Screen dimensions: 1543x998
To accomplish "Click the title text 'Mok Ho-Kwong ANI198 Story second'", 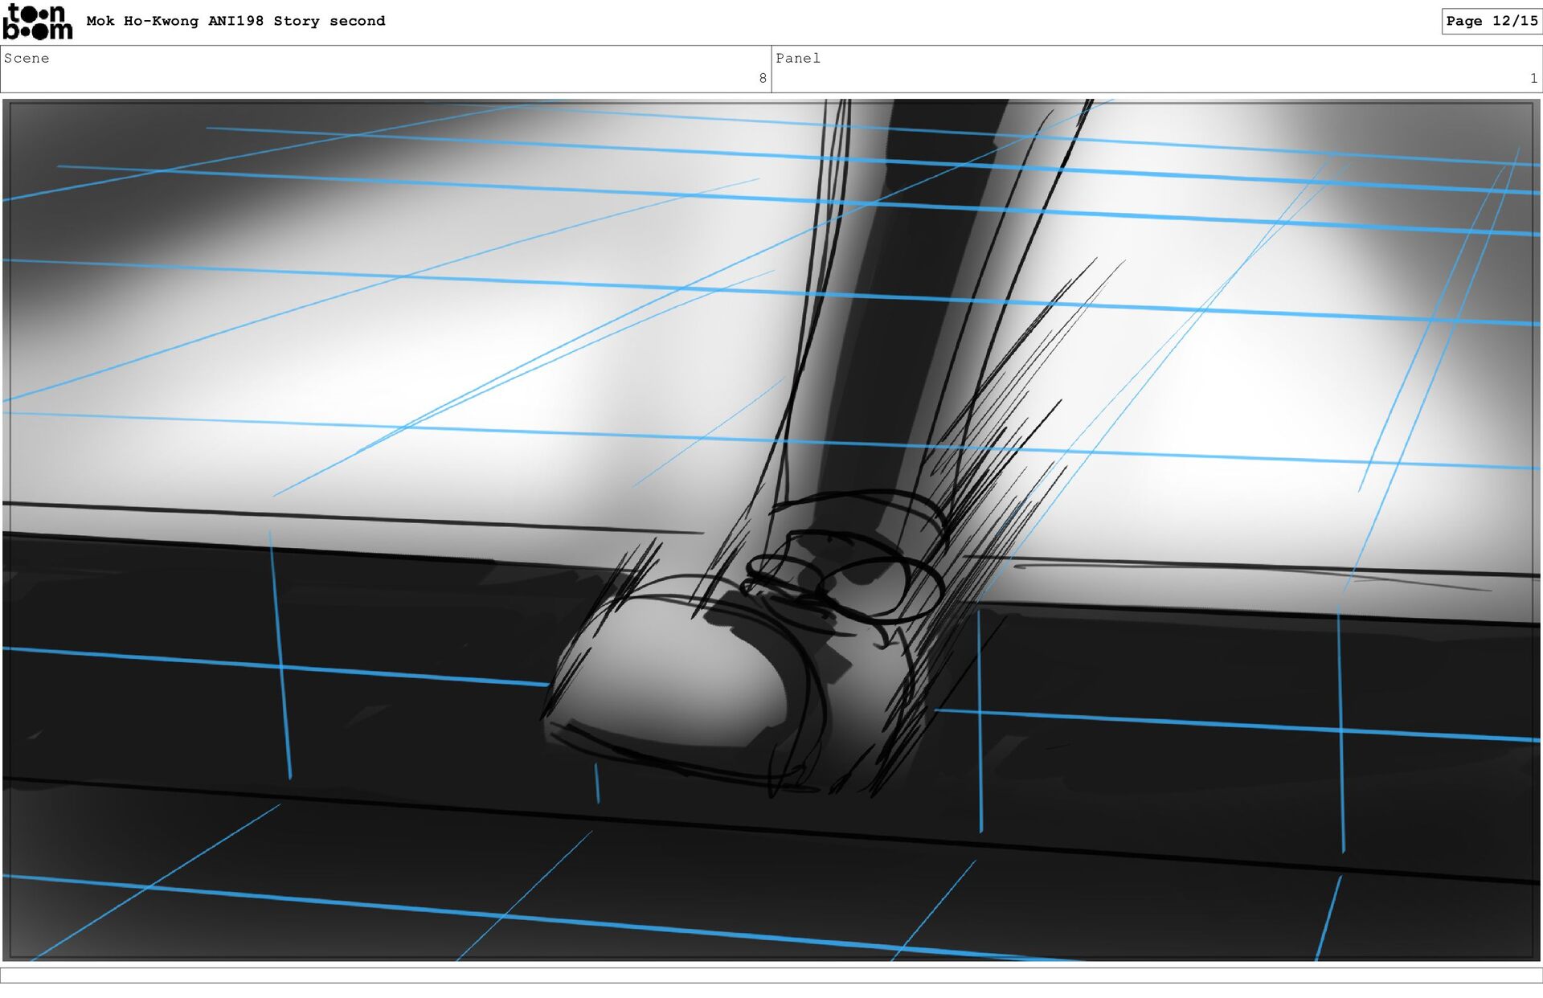I will (x=235, y=21).
